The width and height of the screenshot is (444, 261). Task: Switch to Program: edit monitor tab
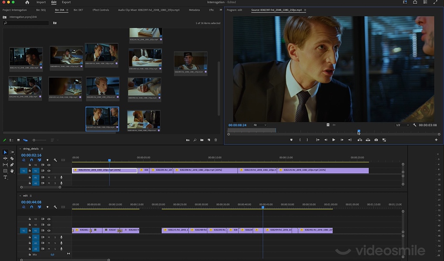[234, 10]
